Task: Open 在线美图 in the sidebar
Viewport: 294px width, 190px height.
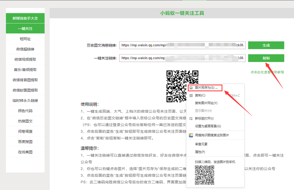Action: pos(25,152)
